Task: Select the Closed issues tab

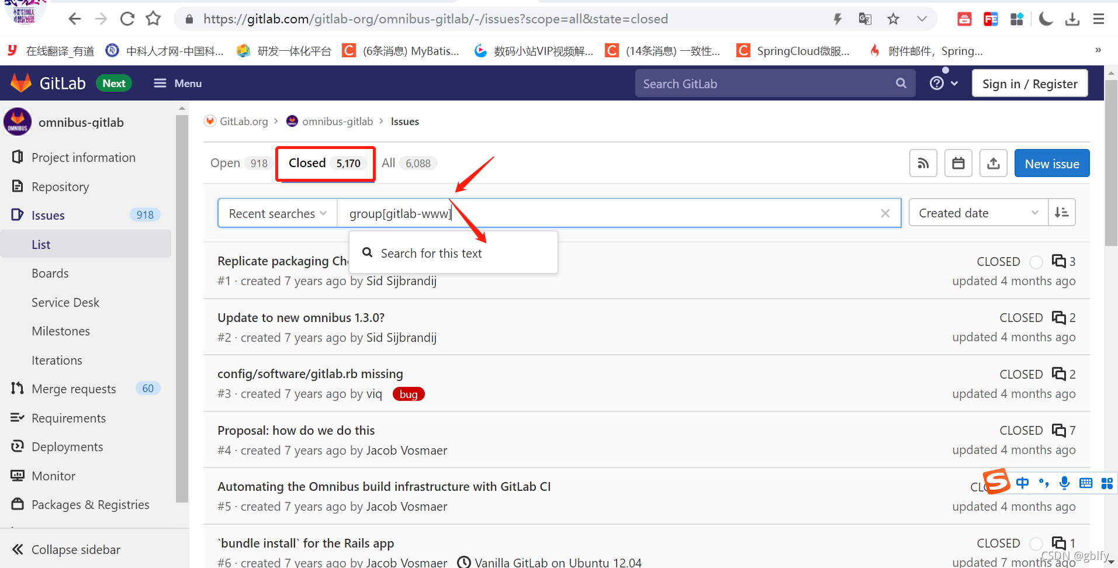Action: [x=325, y=163]
